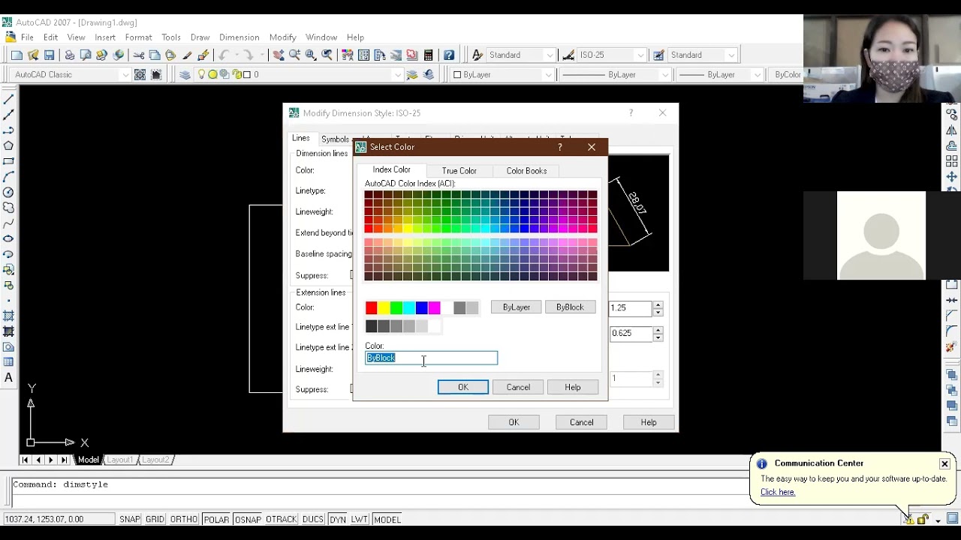Image resolution: width=961 pixels, height=540 pixels.
Task: Toggle LWT lineweight display
Action: click(359, 519)
